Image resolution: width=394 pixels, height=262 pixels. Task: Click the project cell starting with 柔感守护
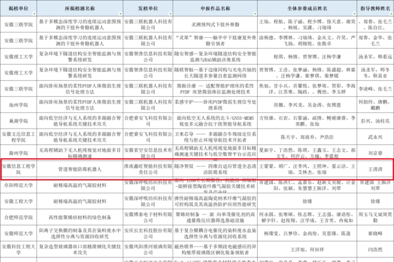pyautogui.click(x=215, y=105)
